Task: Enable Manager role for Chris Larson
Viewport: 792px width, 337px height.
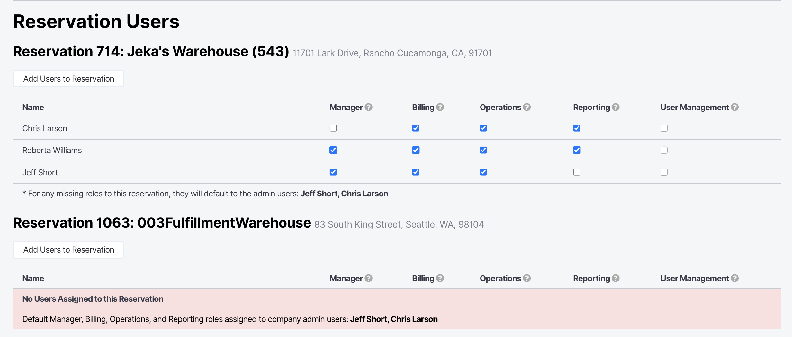Action: (333, 128)
